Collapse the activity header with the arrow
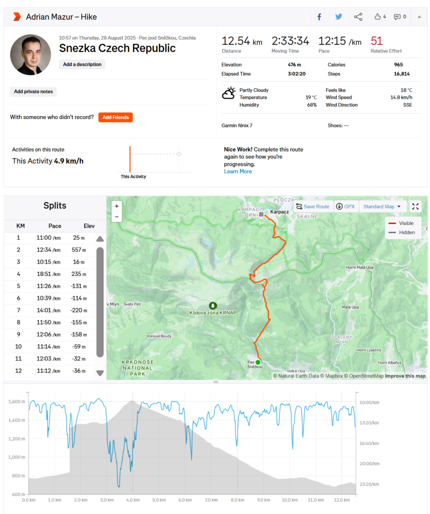The height and width of the screenshot is (514, 430). (x=419, y=17)
